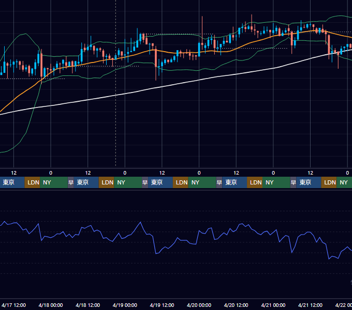Viewport: 352px width, 310px height.
Task: Select the 4/20 00:00 time label
Action: (199, 305)
